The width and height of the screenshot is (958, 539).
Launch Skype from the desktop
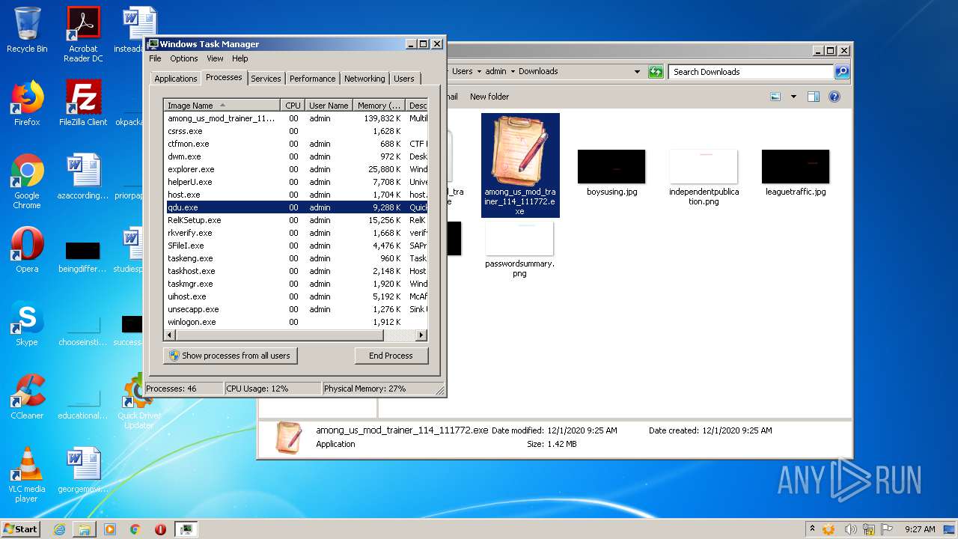pyautogui.click(x=27, y=323)
